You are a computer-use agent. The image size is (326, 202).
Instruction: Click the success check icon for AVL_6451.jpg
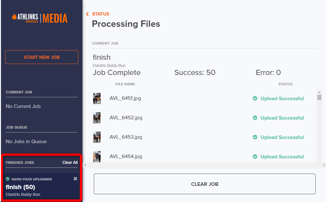click(x=255, y=99)
